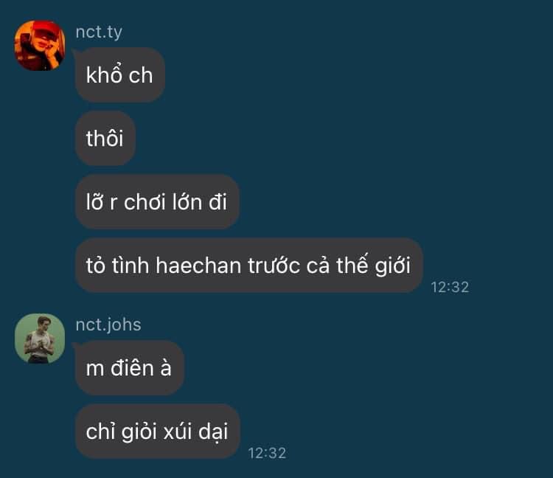Click the nct.ty username
The image size is (553, 478).
[x=99, y=32]
